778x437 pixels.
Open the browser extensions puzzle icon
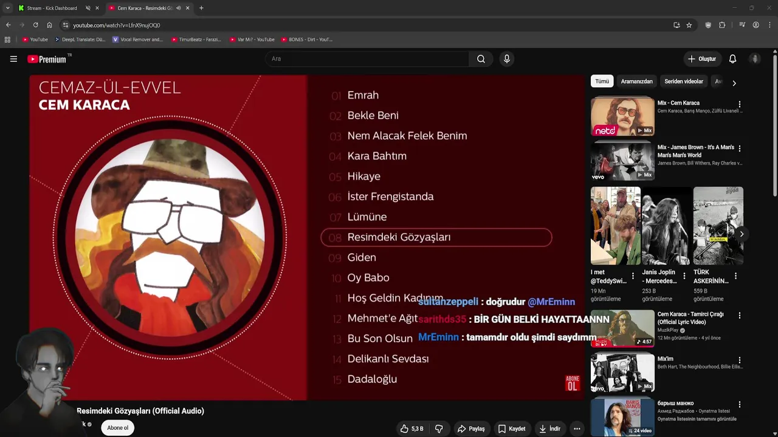722,25
